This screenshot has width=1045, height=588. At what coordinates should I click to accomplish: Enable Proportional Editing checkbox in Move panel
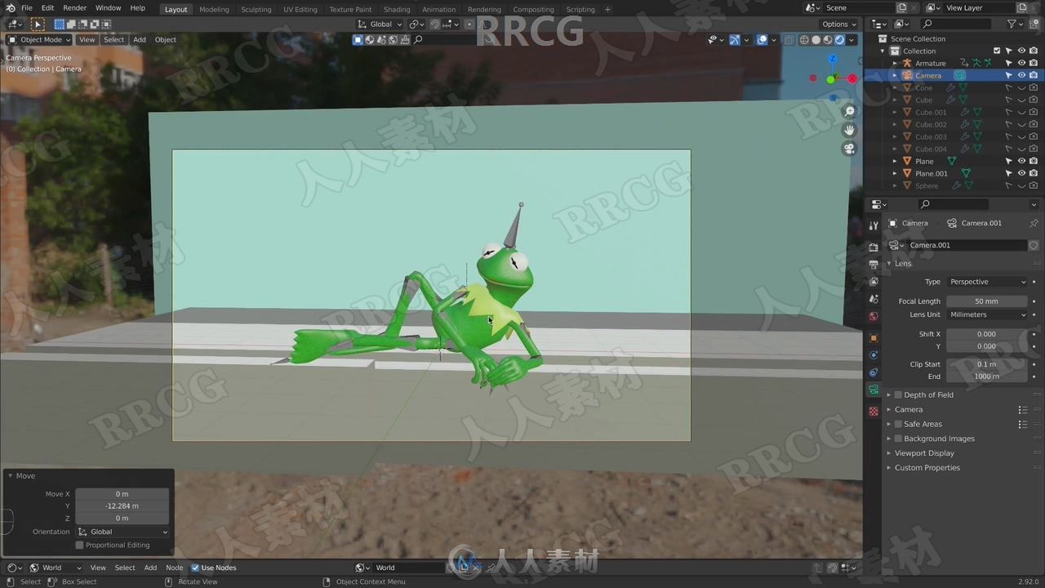79,546
